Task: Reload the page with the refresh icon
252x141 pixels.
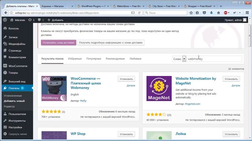Action: (139, 13)
